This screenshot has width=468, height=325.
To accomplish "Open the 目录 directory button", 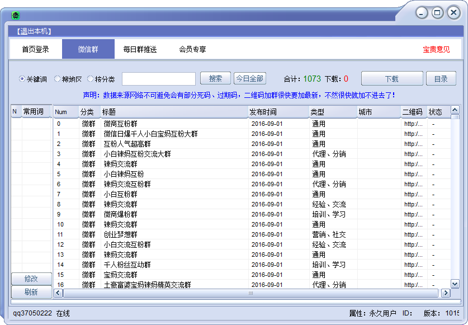I will click(441, 79).
